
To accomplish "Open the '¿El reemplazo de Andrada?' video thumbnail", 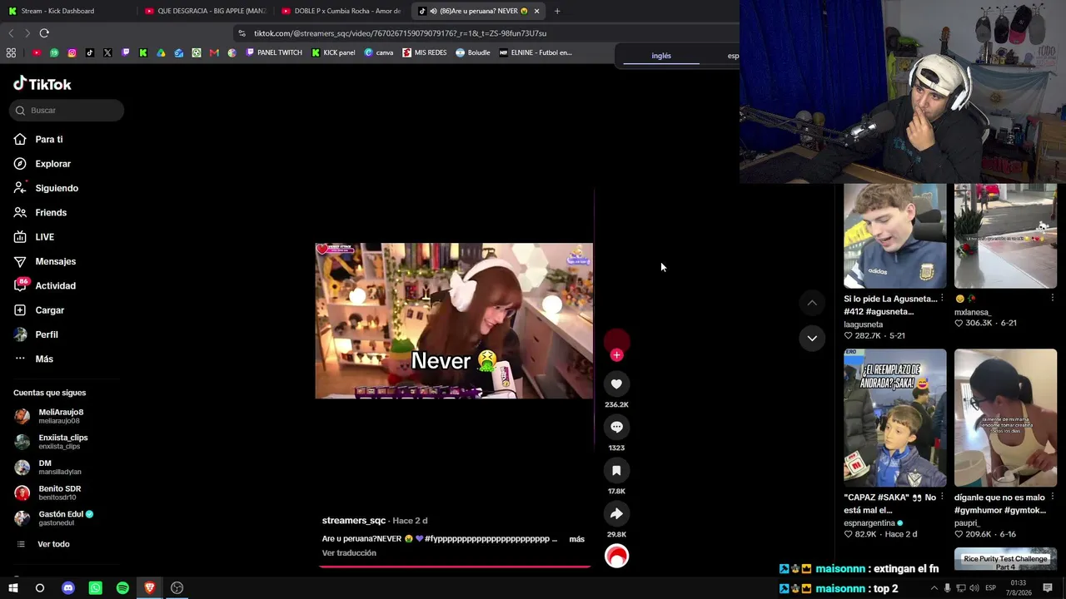I will [895, 418].
